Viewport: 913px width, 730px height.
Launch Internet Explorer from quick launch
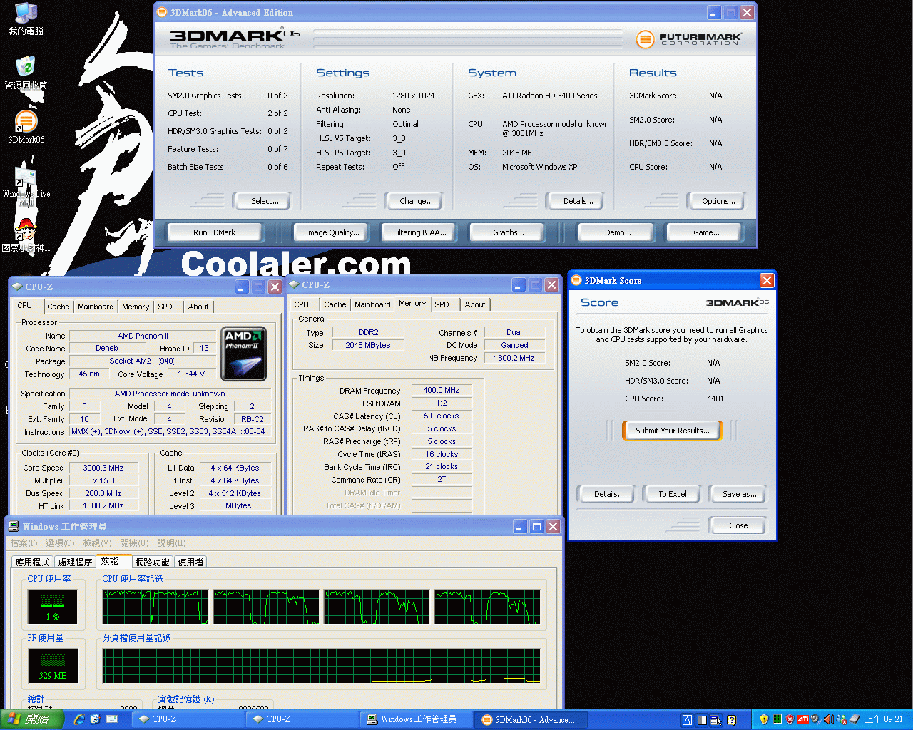point(79,719)
